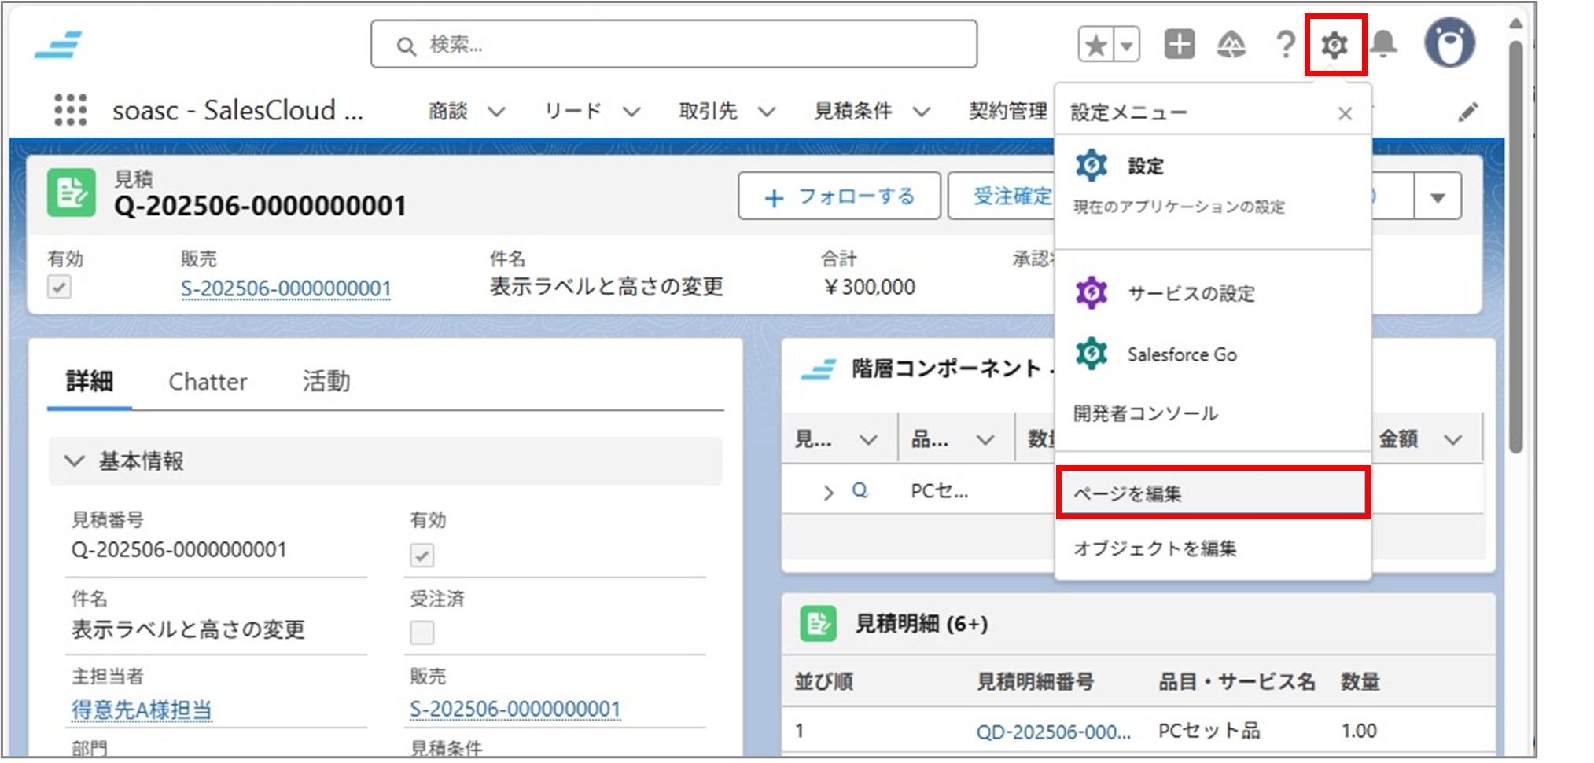Open the notification bell
1594x763 pixels.
(1385, 45)
